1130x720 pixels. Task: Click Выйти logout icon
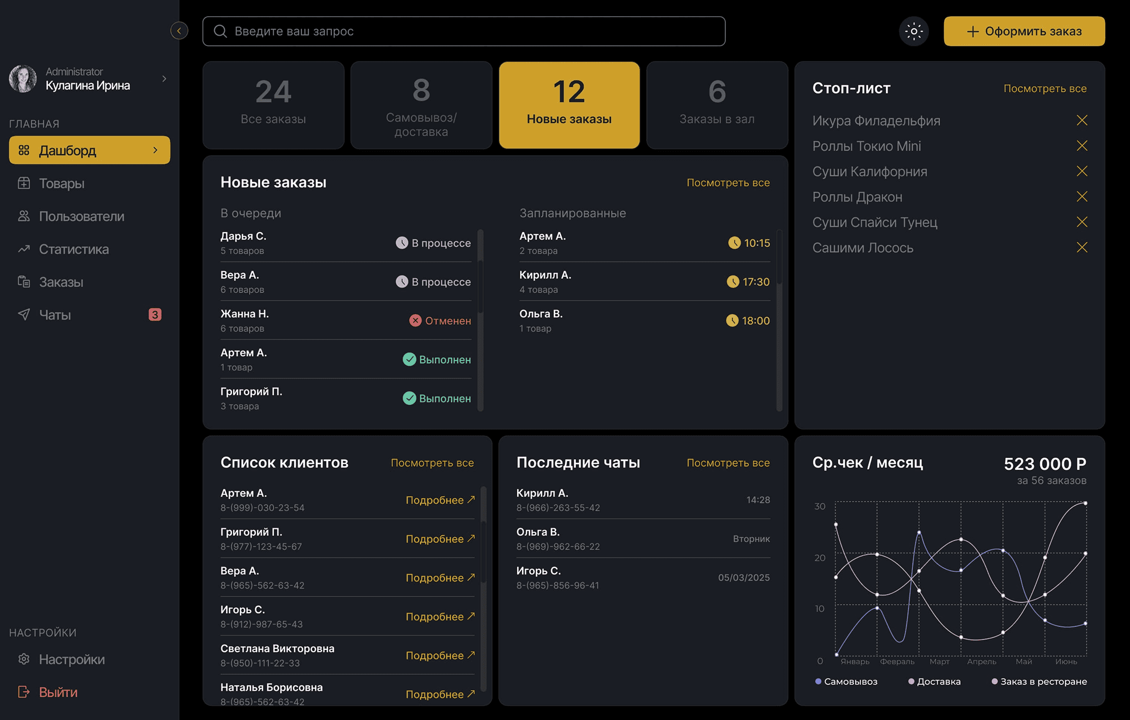click(x=24, y=692)
